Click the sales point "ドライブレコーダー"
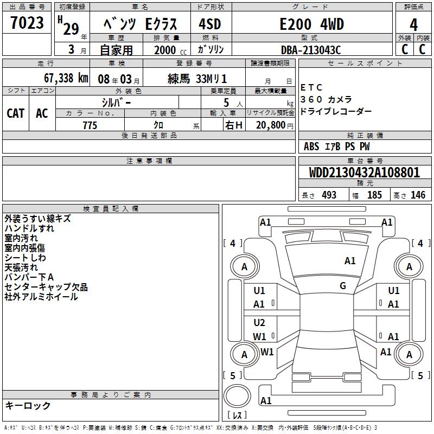The width and height of the screenshot is (434, 434). tap(336, 111)
